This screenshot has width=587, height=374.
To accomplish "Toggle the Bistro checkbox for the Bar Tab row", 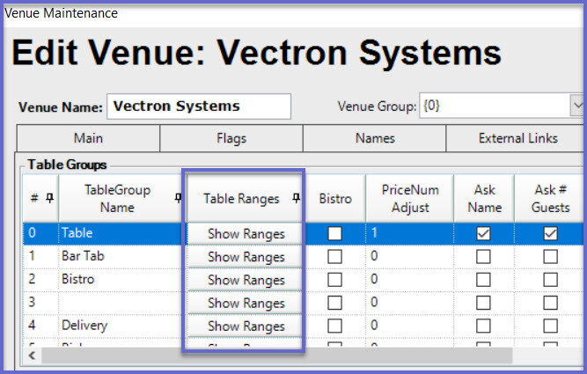I will (x=334, y=256).
